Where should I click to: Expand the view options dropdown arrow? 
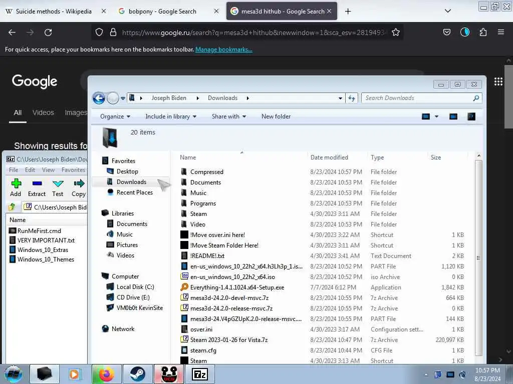click(436, 116)
